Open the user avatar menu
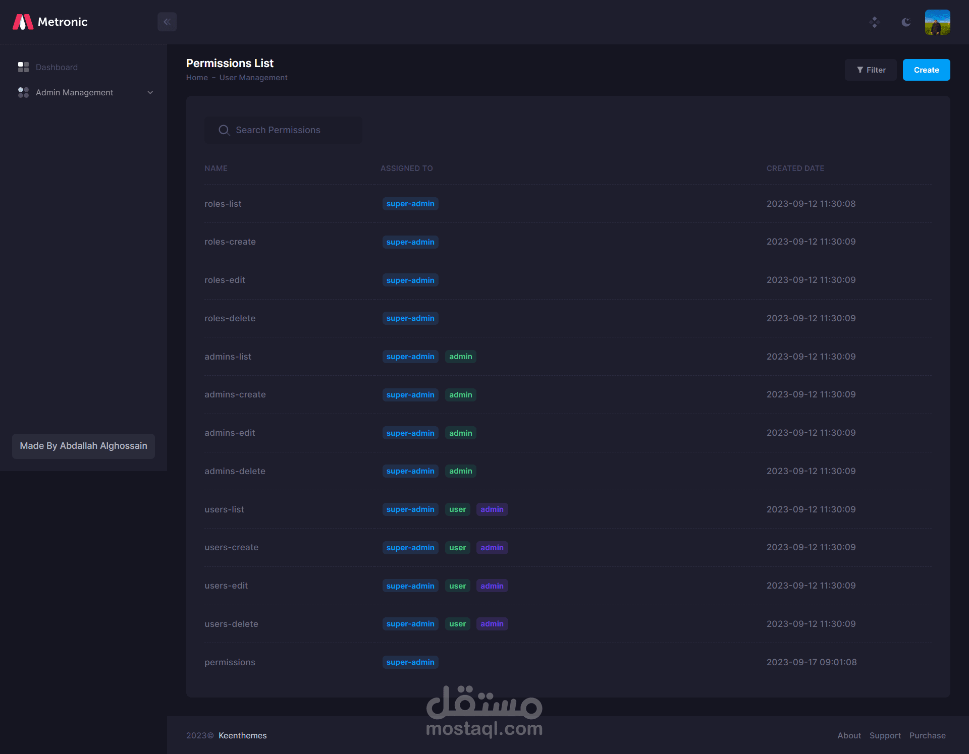Screen dimensions: 969x754 click(x=937, y=22)
